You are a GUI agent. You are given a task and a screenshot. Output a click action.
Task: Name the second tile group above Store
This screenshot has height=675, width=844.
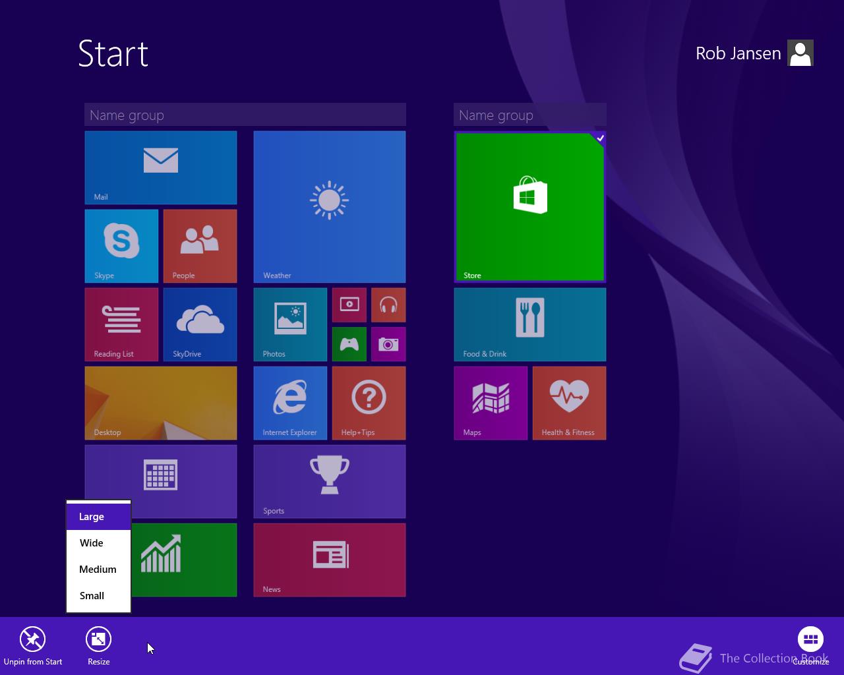(x=530, y=115)
